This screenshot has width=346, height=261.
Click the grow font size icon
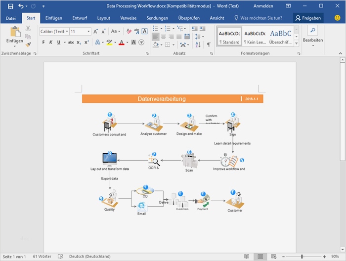coord(96,31)
